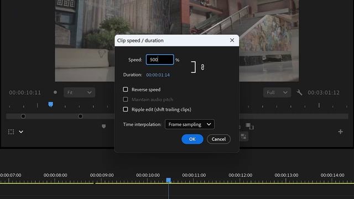Close the Clip speed / duration dialog

click(x=232, y=40)
